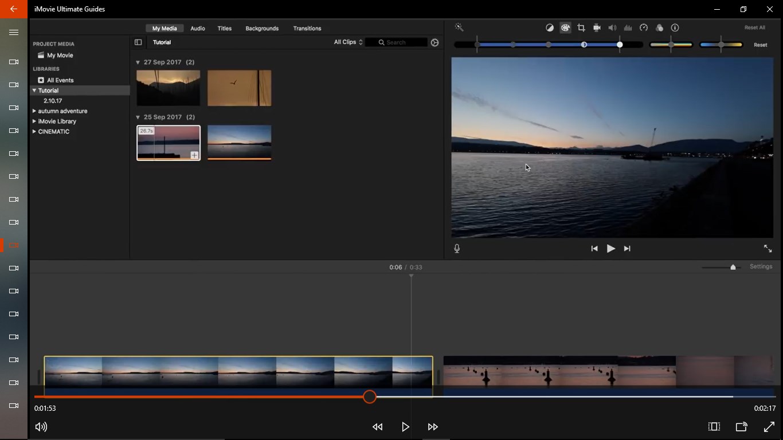Click the Reset All button
Screen dimensions: 783x440
coord(754,27)
